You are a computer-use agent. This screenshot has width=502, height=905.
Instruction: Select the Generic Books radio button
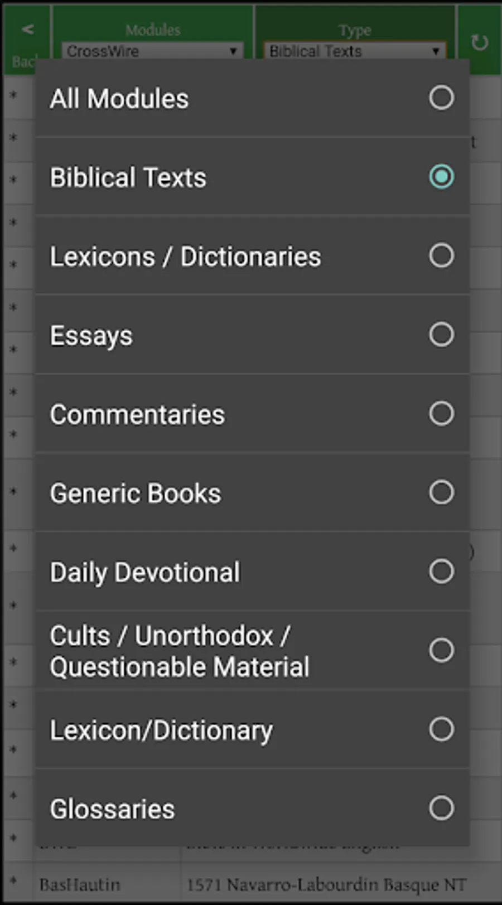click(x=441, y=492)
